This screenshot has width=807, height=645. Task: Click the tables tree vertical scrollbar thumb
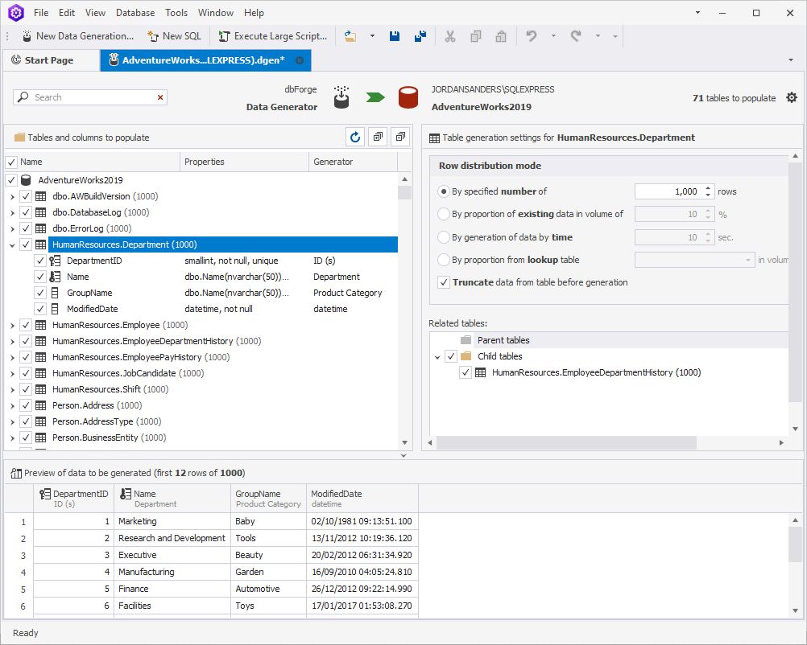[x=404, y=193]
